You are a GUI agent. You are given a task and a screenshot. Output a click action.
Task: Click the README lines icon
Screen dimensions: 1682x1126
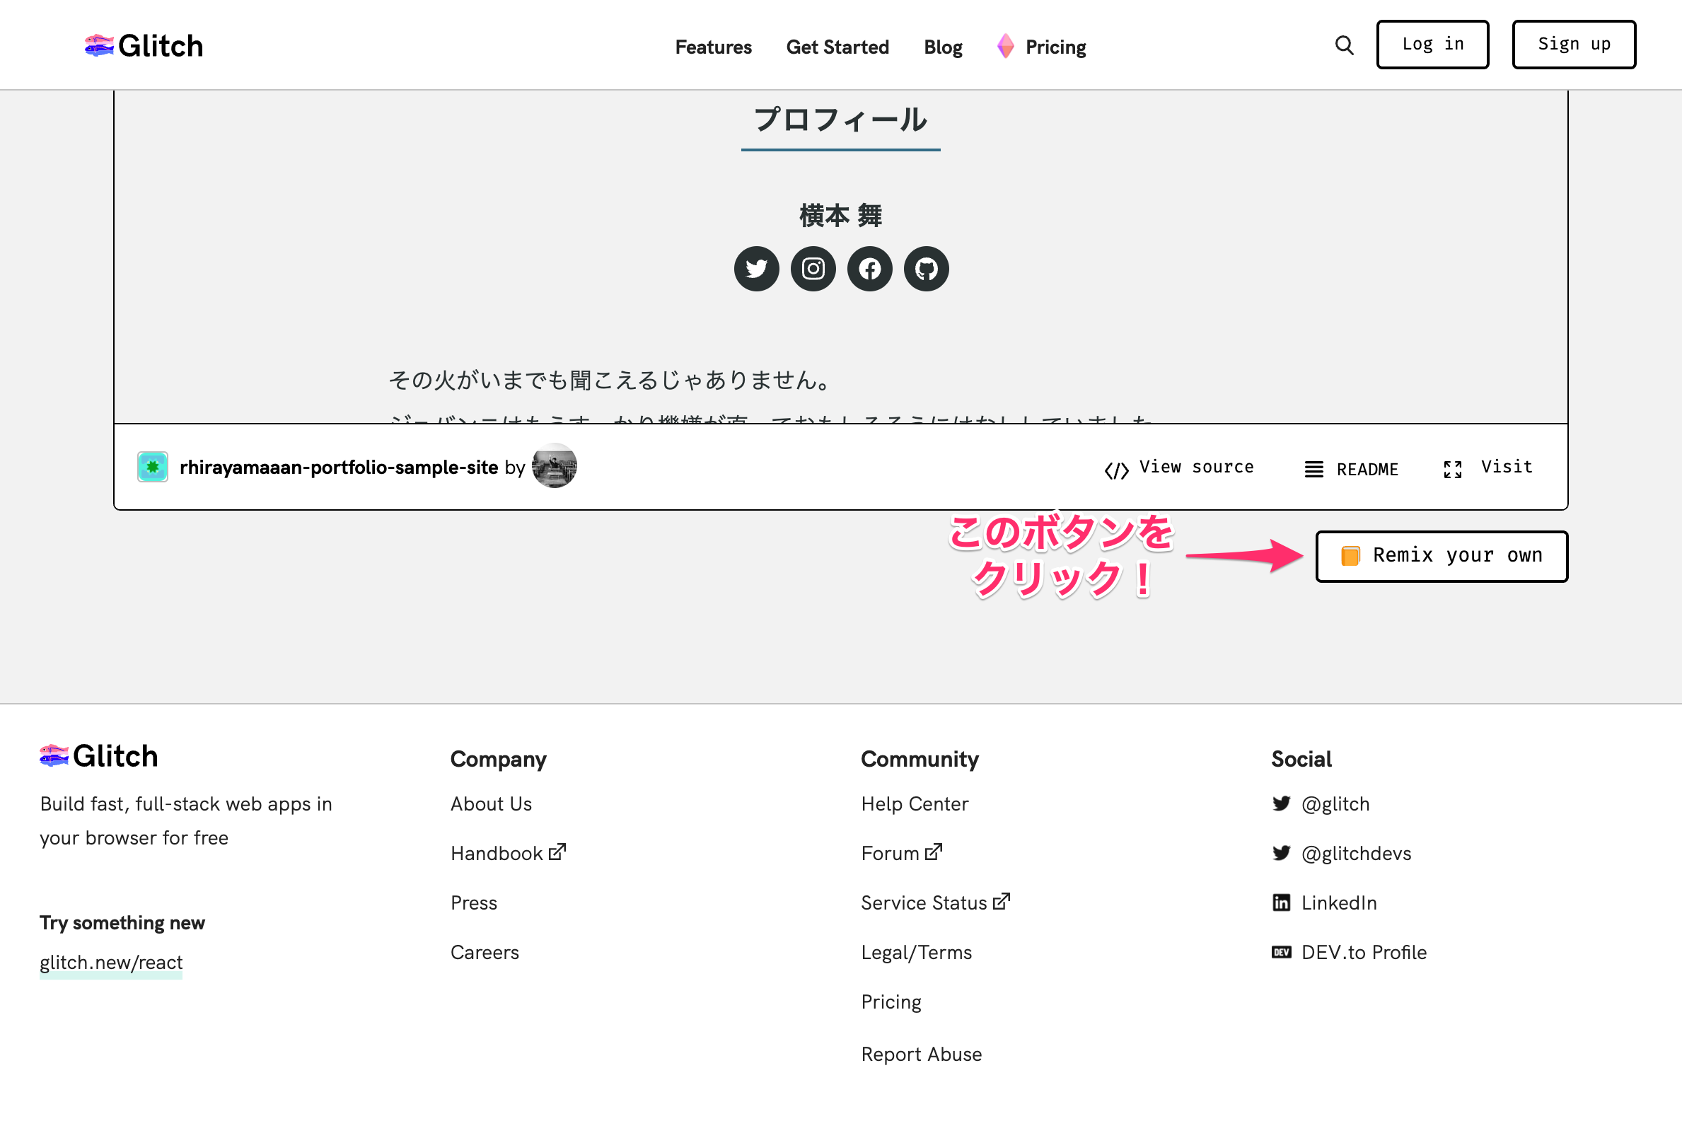click(x=1313, y=469)
